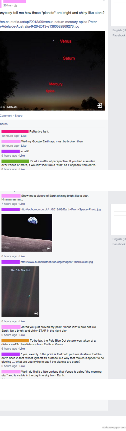The image size is (126, 431).
Task: Open The Pale Blue Dot thumbnail image
Action: coord(20,292)
